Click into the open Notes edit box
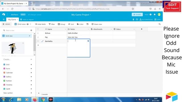 (x=78, y=48)
